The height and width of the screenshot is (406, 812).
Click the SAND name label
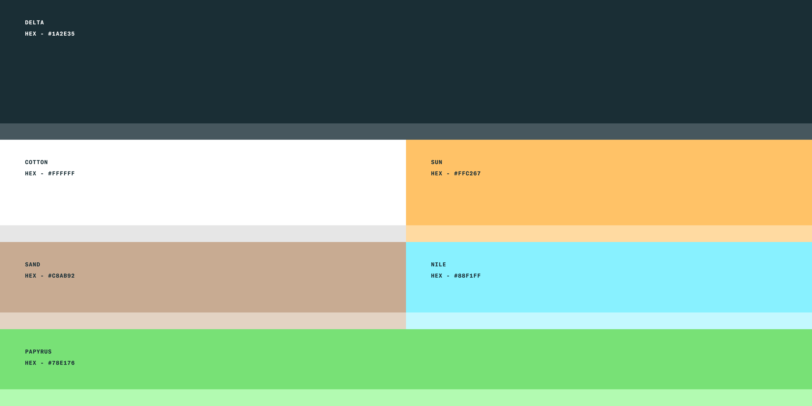(32, 265)
